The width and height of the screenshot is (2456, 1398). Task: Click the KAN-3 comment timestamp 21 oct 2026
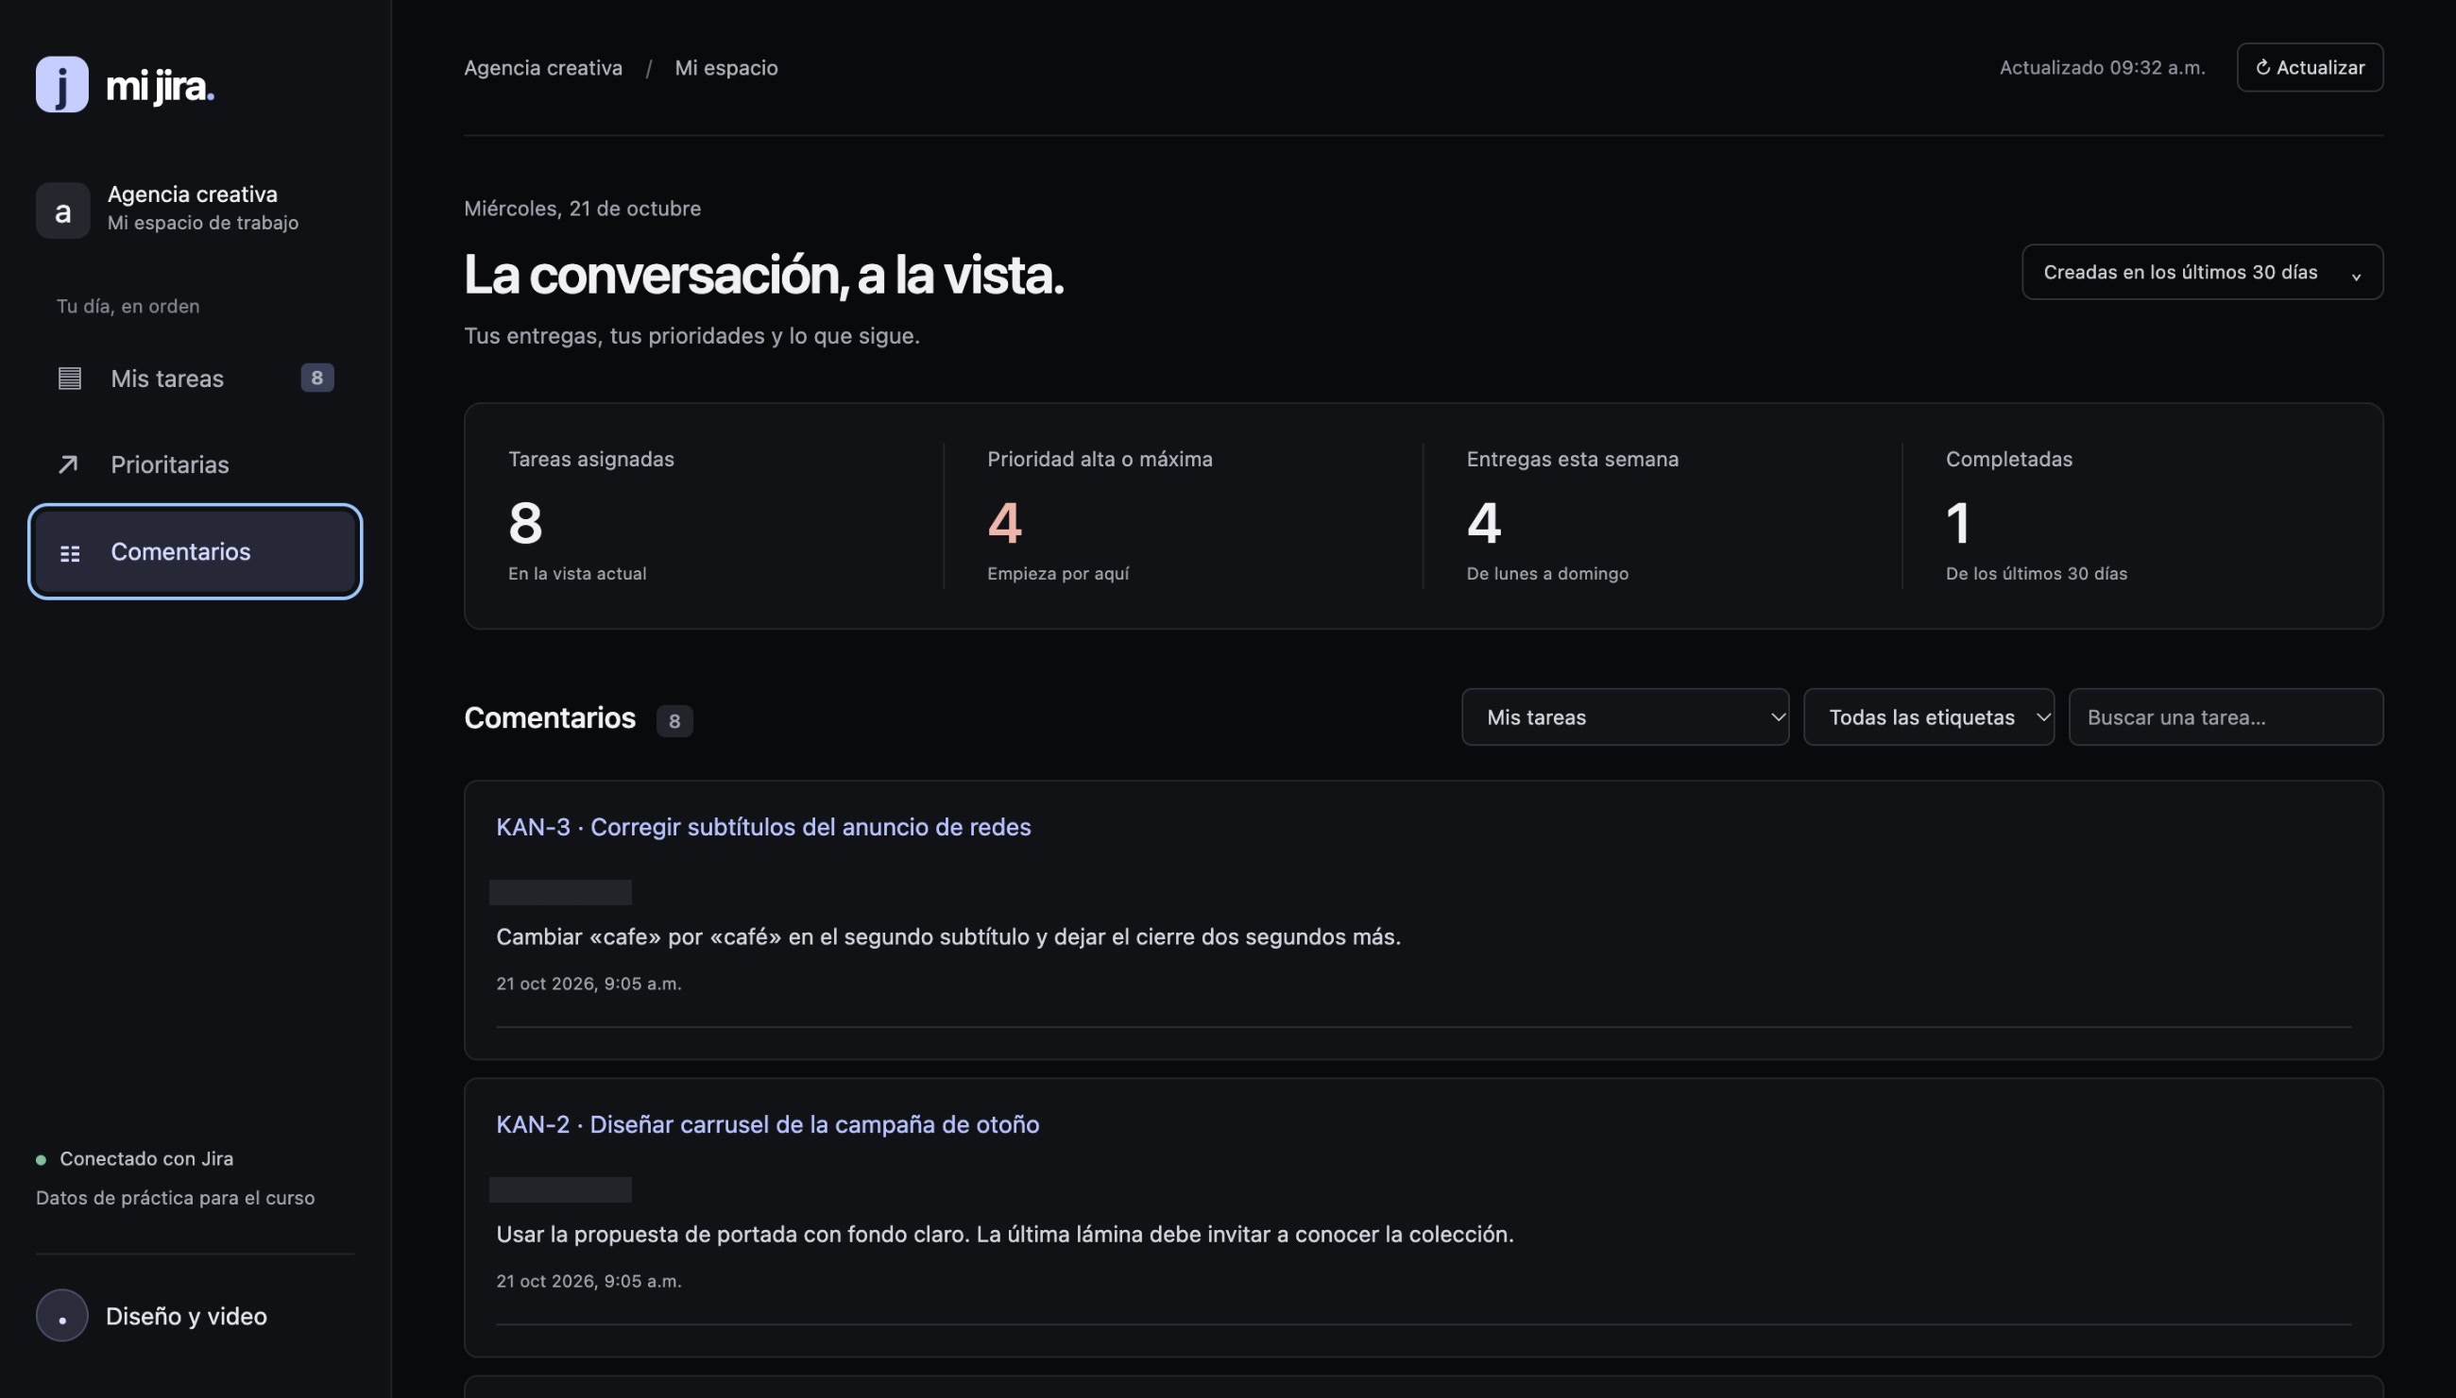(x=589, y=984)
